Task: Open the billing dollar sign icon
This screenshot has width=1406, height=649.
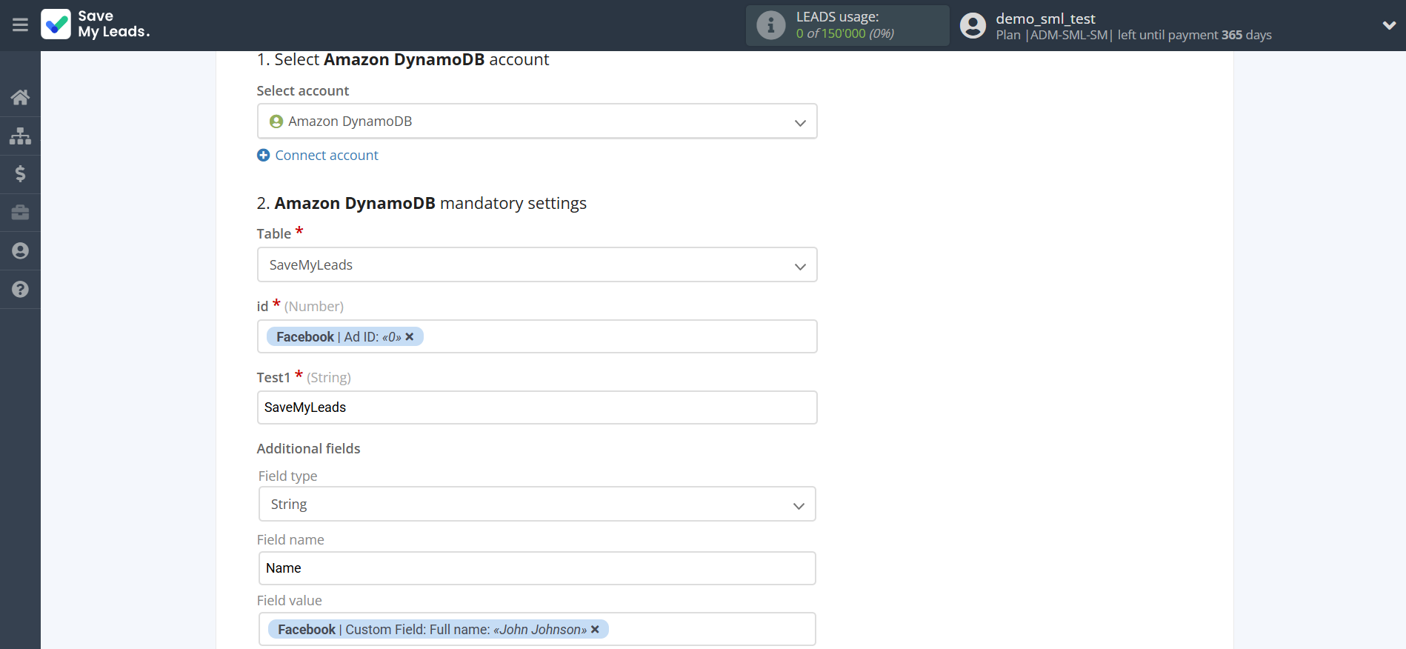Action: [x=20, y=174]
